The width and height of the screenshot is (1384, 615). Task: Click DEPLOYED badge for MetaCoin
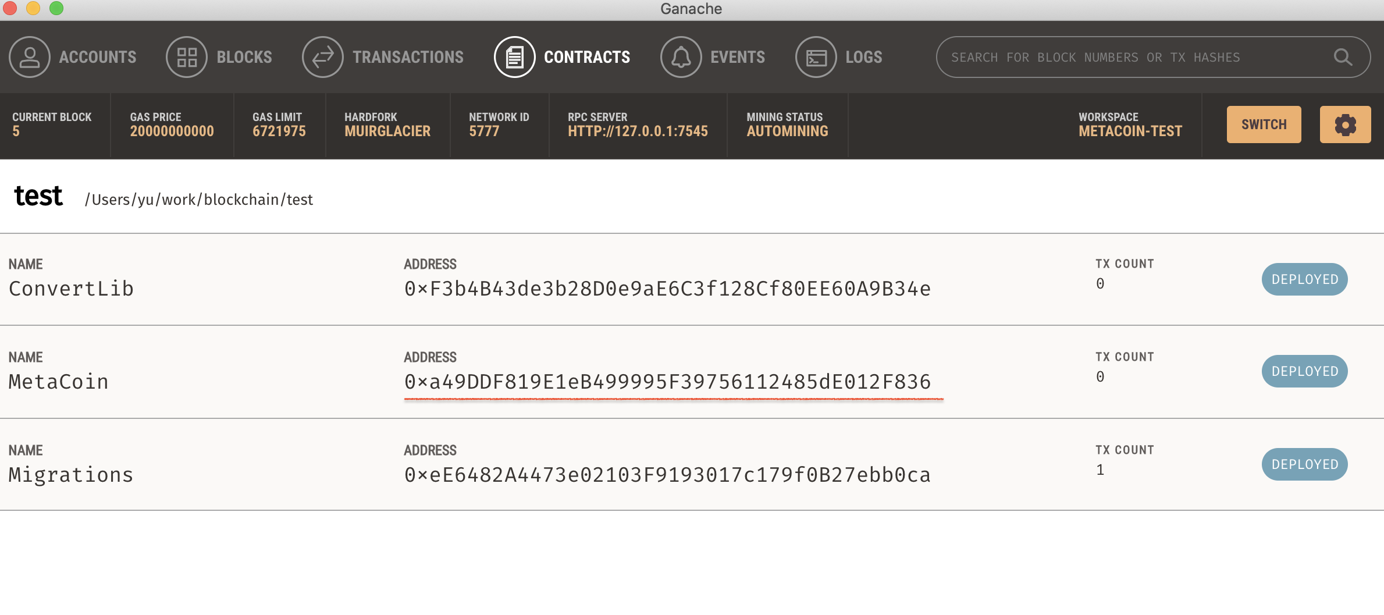tap(1305, 371)
